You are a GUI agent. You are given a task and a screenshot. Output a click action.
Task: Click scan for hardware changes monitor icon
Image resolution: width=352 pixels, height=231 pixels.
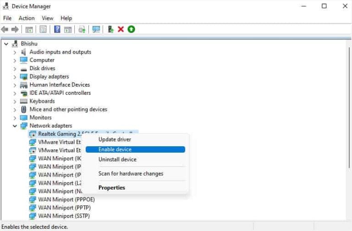pos(96,29)
